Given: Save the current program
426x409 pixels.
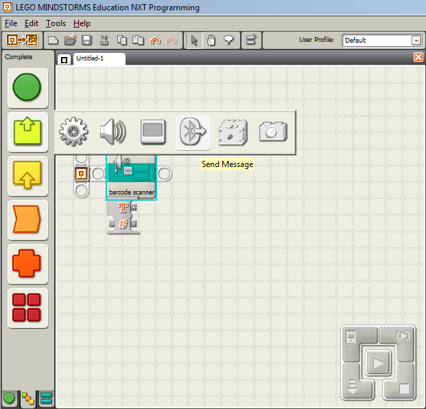Looking at the screenshot, I should click(x=86, y=41).
